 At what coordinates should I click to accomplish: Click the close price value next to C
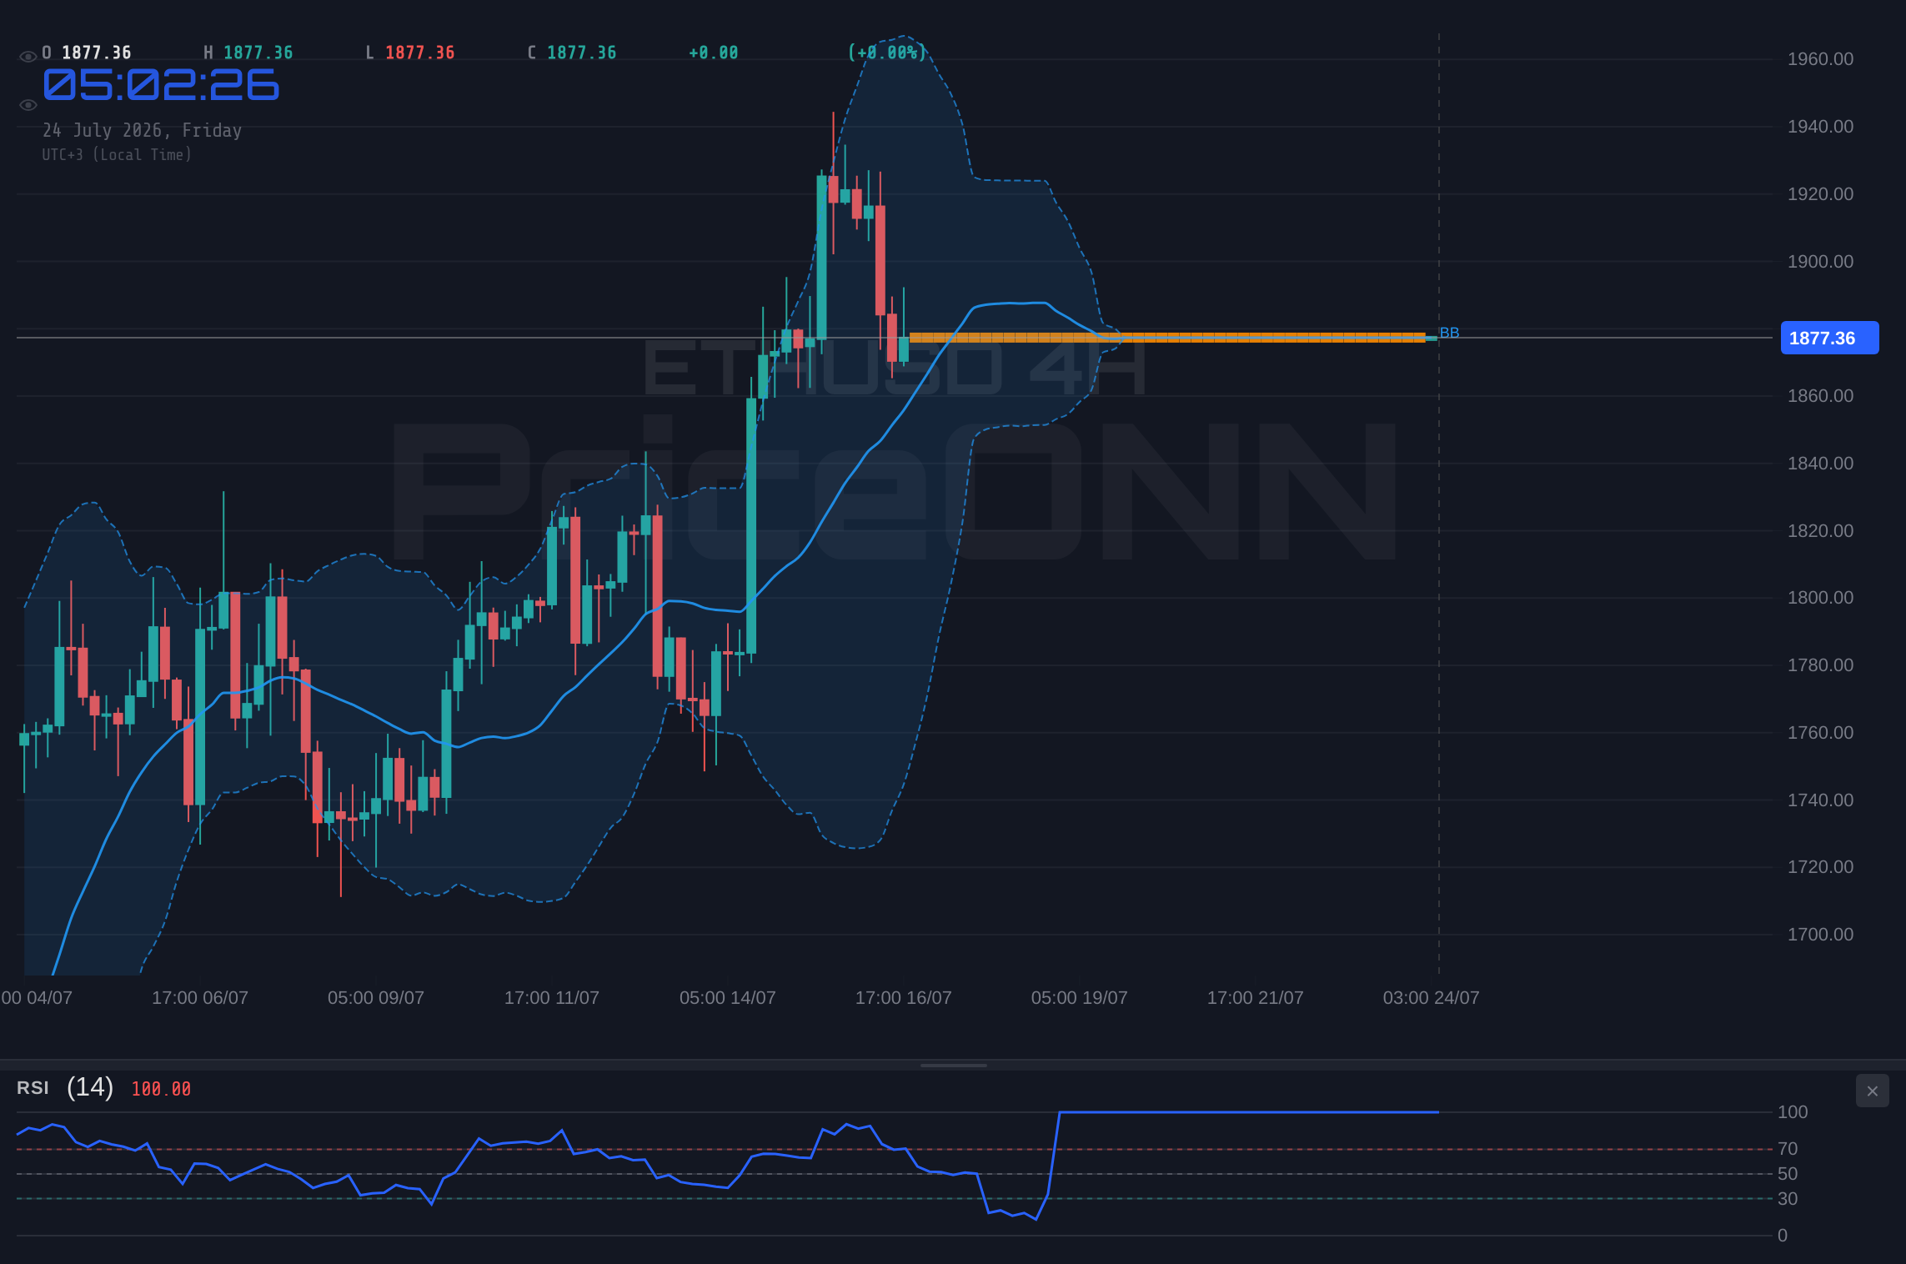click(582, 53)
